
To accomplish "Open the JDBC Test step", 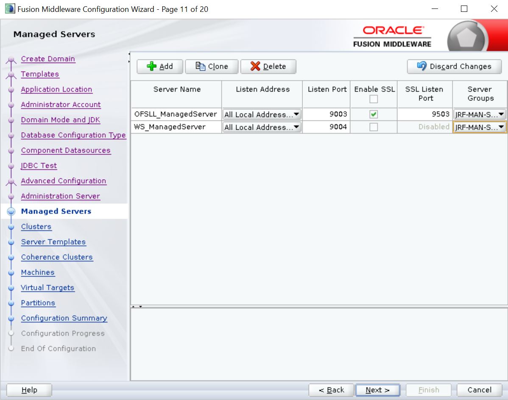I will (x=39, y=166).
